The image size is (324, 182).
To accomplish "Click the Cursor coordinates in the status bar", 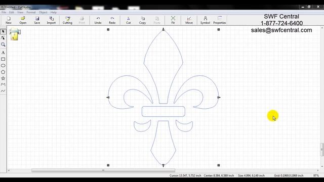I will click(x=185, y=175).
